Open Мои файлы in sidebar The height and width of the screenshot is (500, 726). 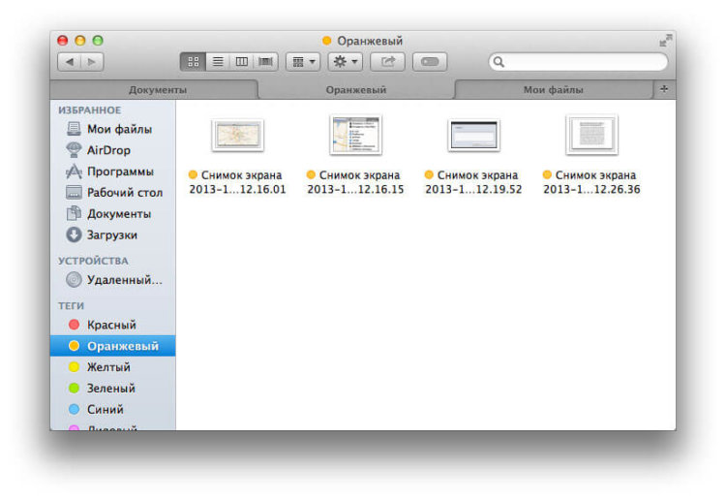click(113, 129)
